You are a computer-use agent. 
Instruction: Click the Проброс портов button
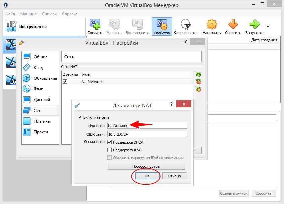(146, 166)
